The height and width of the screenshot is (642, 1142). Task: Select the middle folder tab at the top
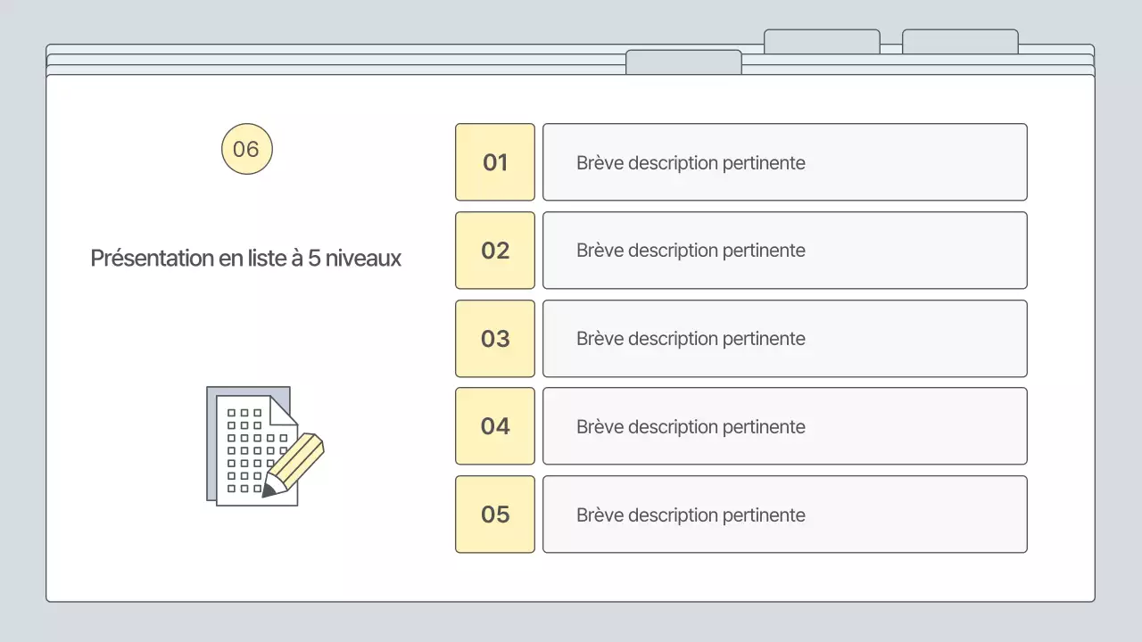click(x=822, y=41)
